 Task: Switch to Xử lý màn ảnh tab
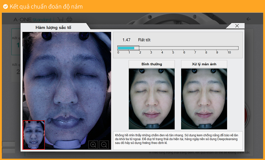204,64
